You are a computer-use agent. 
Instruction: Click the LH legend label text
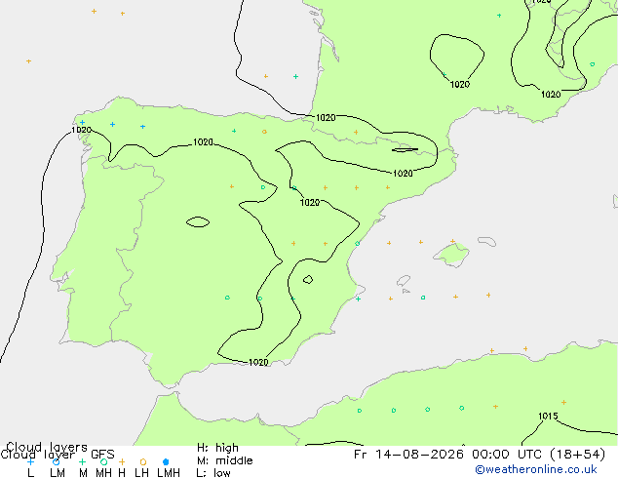click(141, 473)
